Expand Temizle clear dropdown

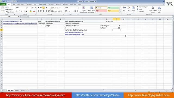coord(144,12)
